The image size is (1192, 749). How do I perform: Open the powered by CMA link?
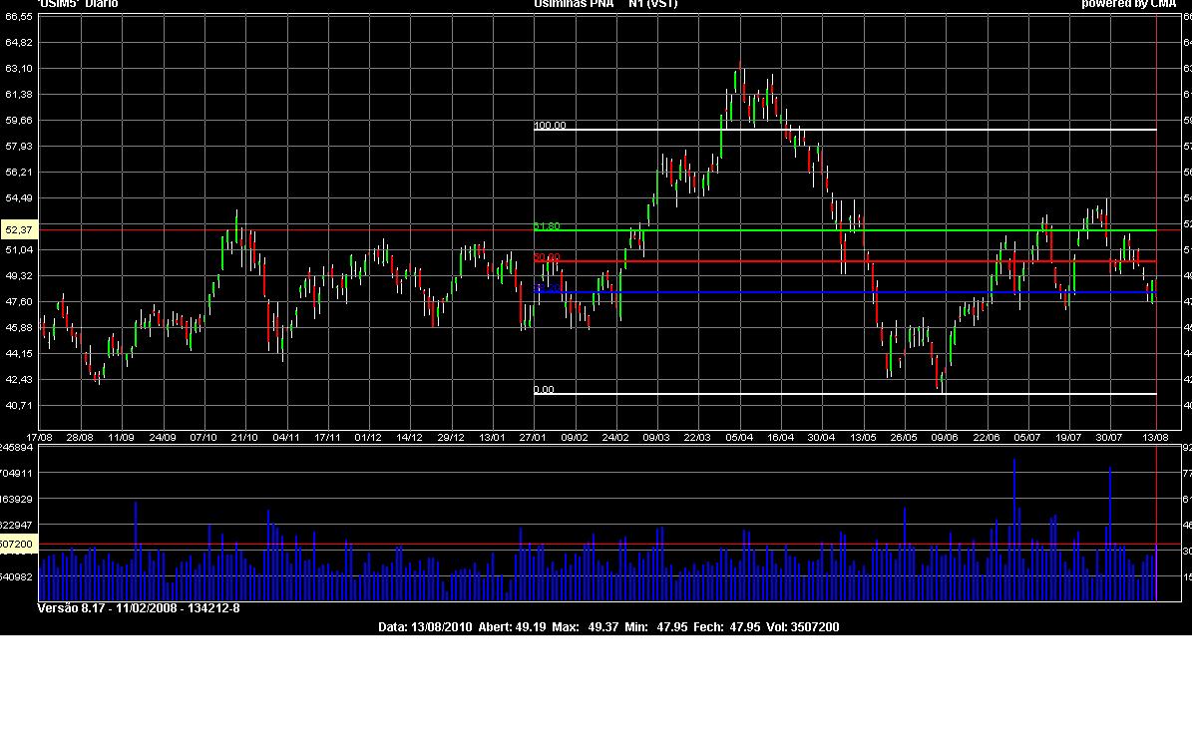coord(1128,4)
